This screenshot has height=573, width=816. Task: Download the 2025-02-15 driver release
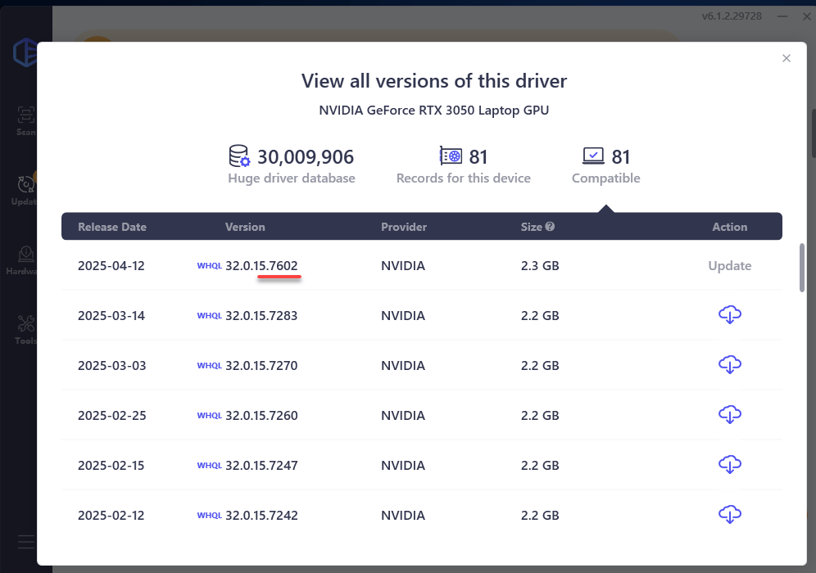(x=729, y=465)
